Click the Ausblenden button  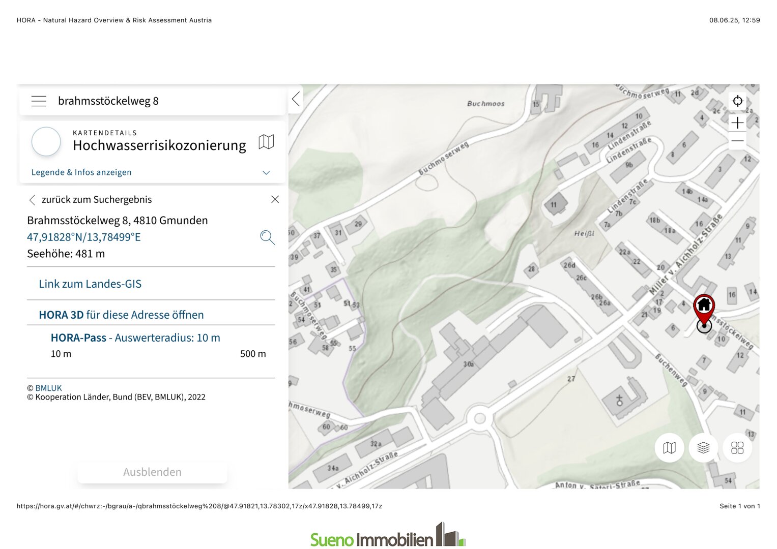(x=152, y=472)
